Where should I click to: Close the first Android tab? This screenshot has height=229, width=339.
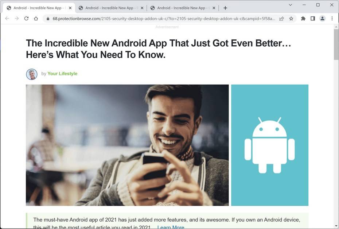pyautogui.click(x=70, y=8)
